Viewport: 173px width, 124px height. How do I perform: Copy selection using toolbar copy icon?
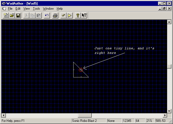coord(32,15)
